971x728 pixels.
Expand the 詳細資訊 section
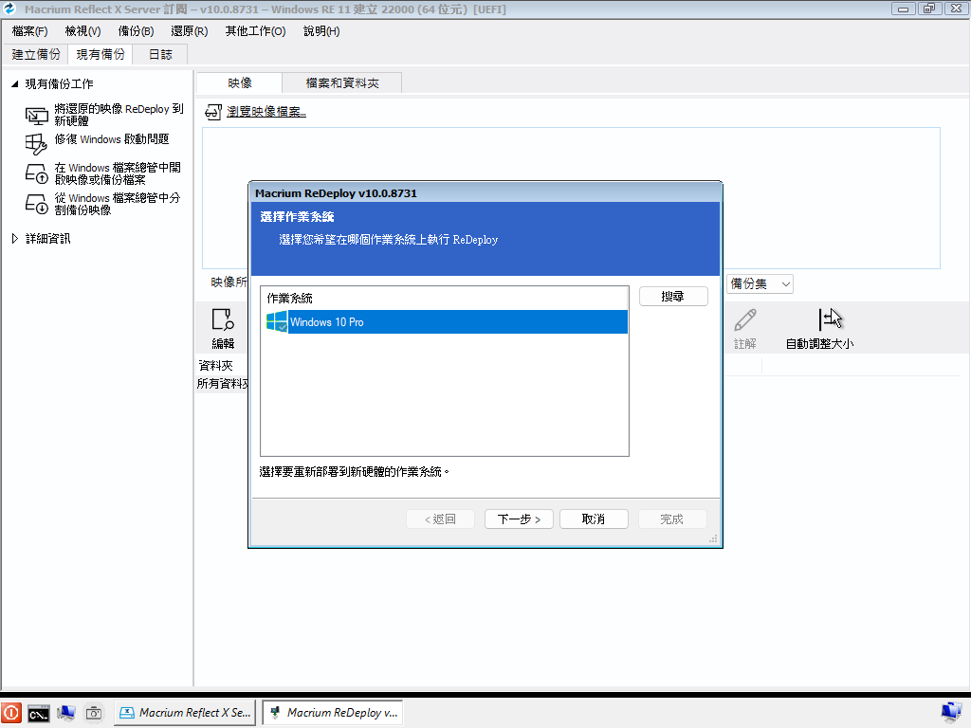[x=14, y=239]
